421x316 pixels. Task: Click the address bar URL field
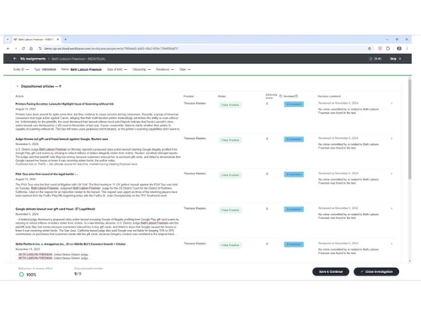pyautogui.click(x=205, y=49)
